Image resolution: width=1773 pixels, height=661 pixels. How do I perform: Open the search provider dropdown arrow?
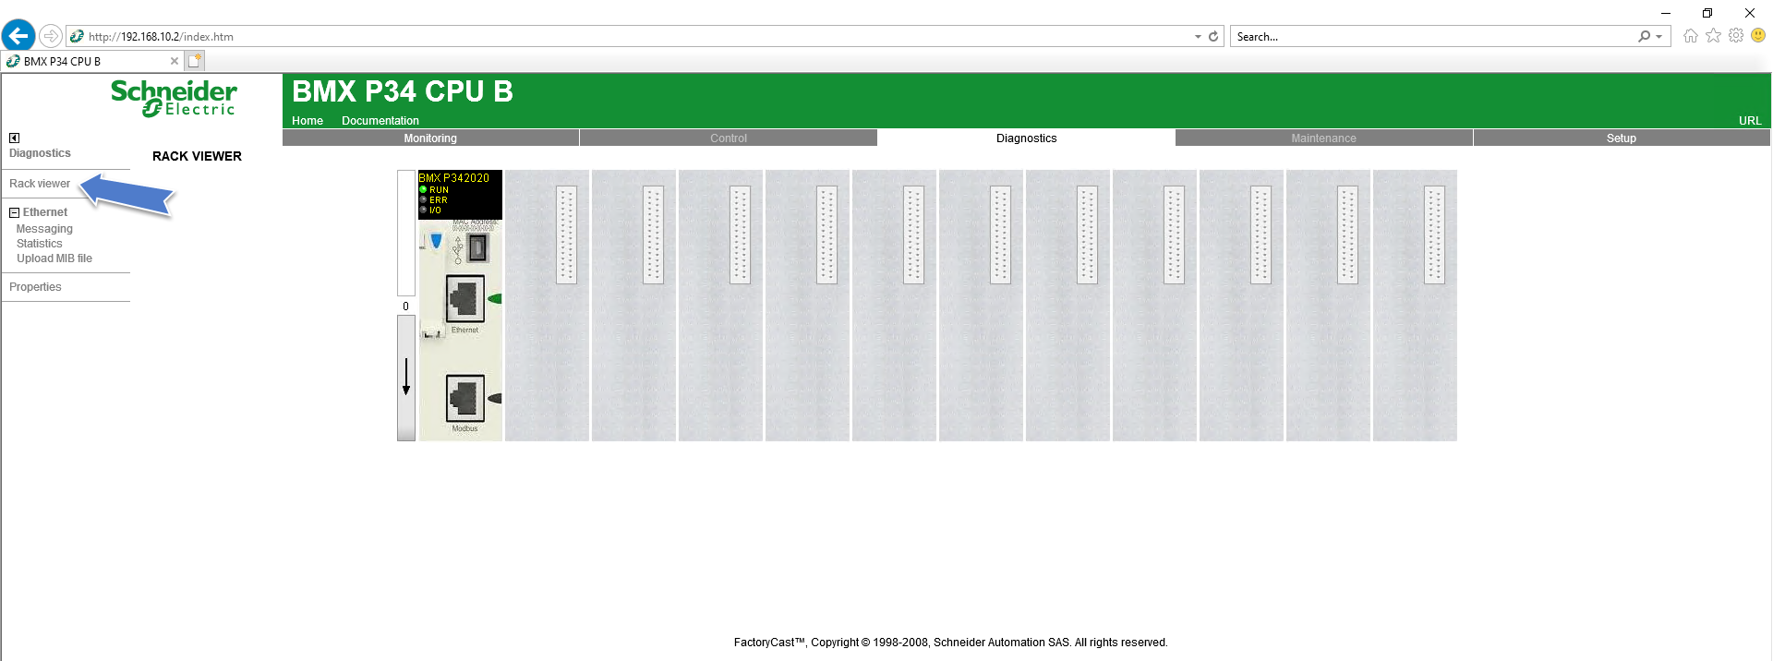click(1659, 37)
